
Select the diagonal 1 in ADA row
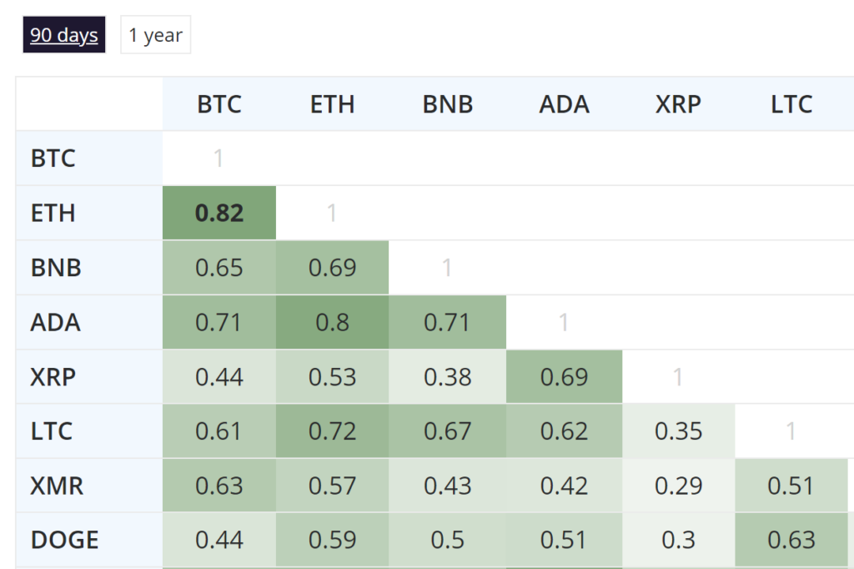(565, 322)
